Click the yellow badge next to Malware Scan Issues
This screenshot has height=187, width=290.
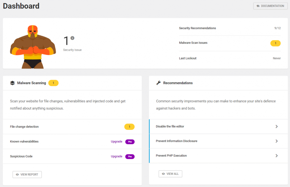coord(275,43)
